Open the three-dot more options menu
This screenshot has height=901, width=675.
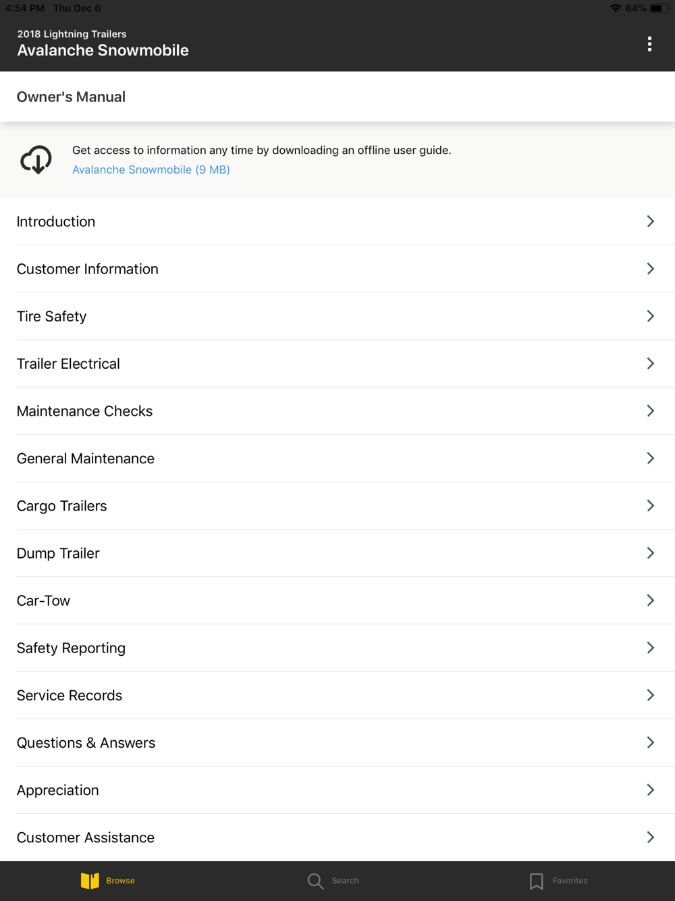(x=649, y=44)
